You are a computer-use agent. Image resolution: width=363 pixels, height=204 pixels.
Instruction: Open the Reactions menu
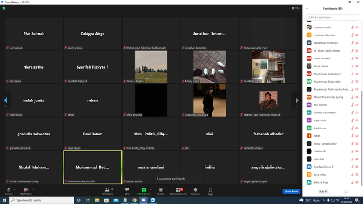pyautogui.click(x=195, y=191)
